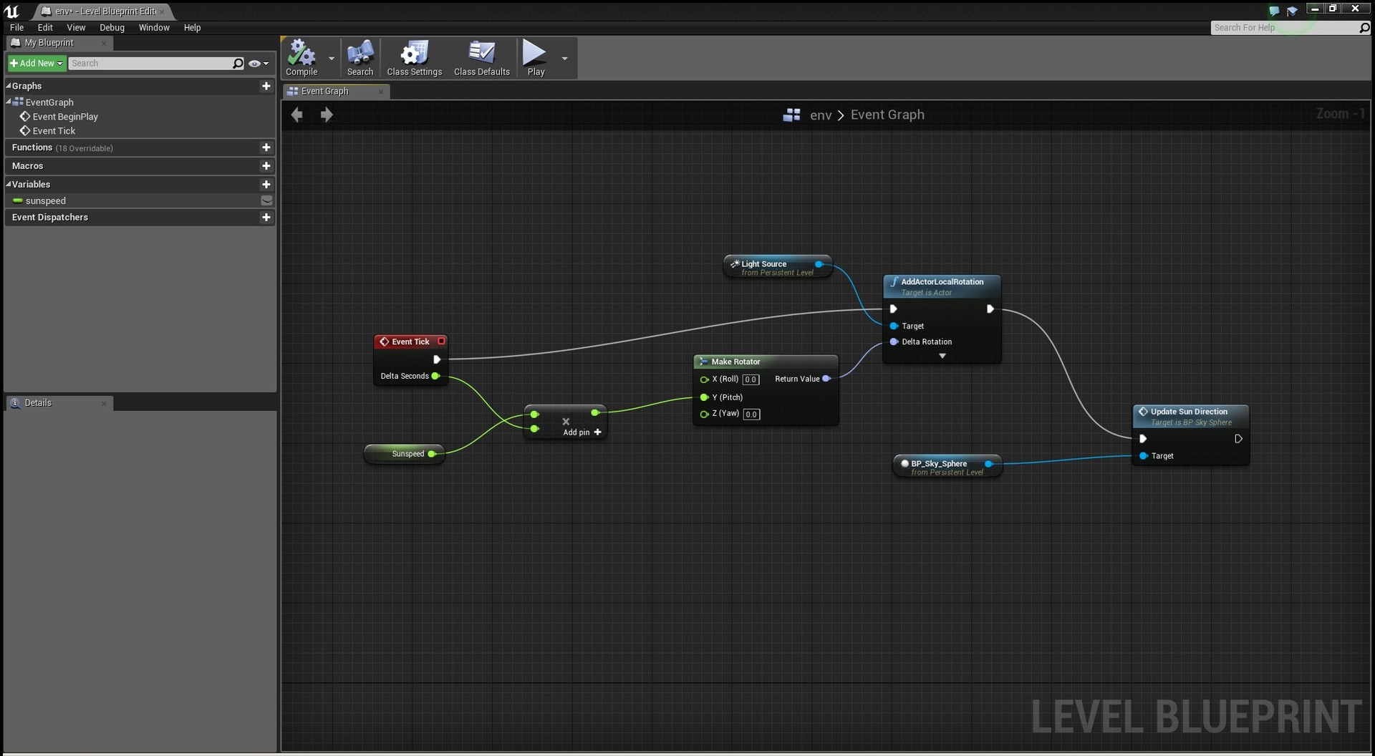This screenshot has width=1375, height=756.
Task: Open the Window menu
Action: 154,27
